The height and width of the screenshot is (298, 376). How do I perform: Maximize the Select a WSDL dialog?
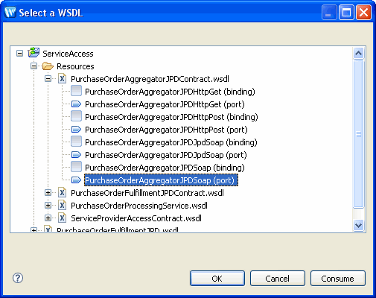(346, 12)
